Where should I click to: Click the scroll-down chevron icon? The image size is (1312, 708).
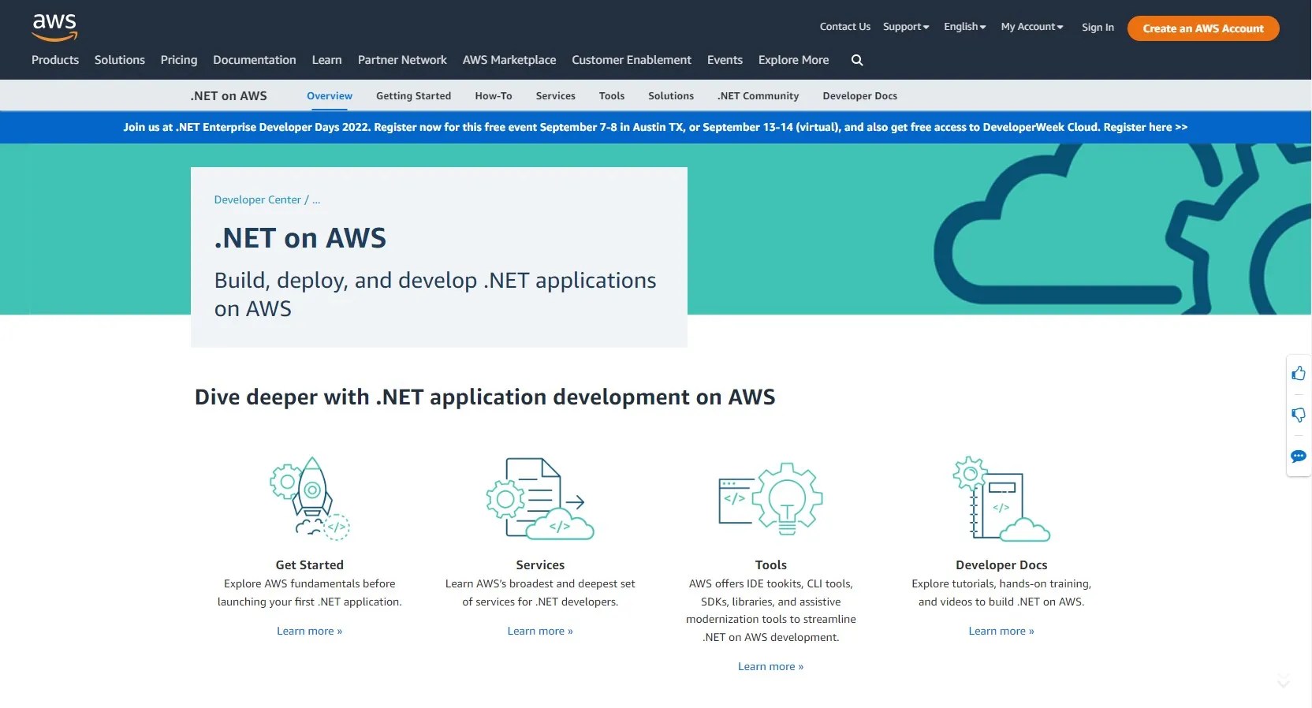tap(1284, 680)
